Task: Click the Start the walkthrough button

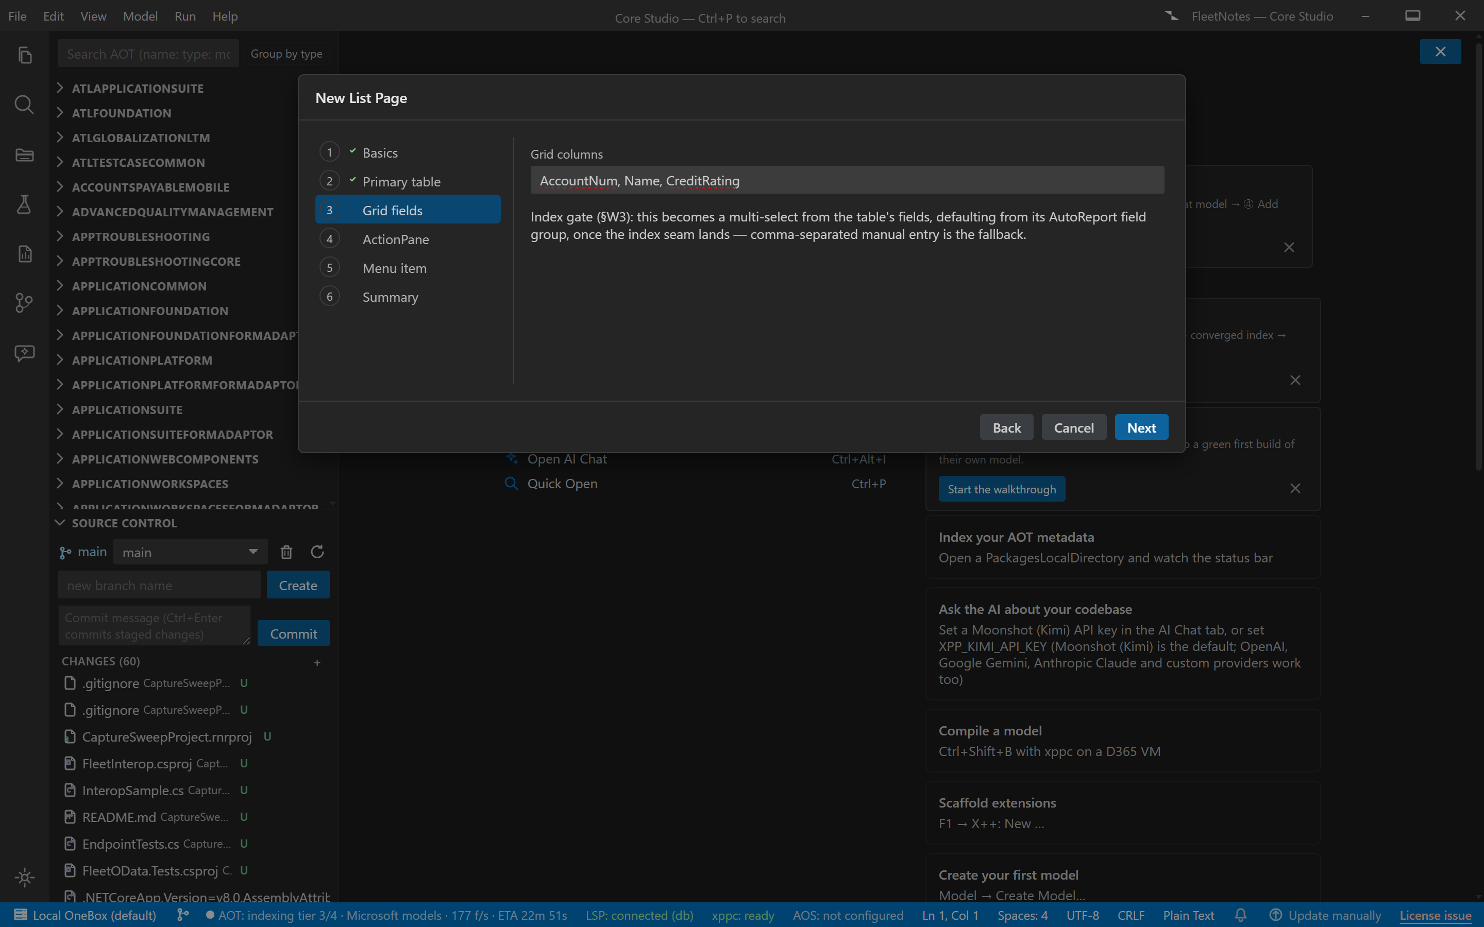Action: point(1002,489)
